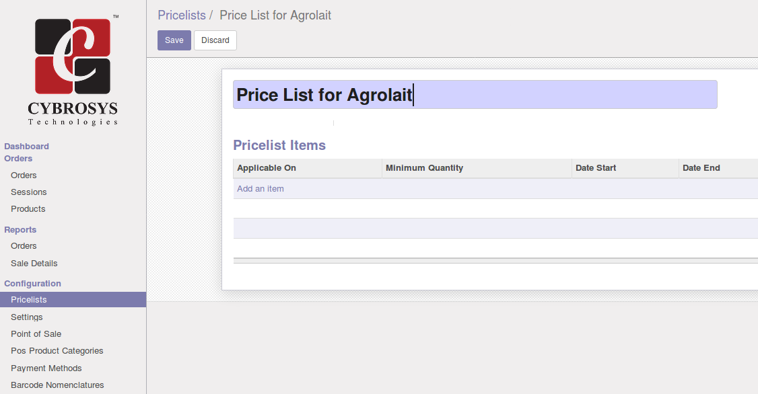Discard pricelist changes
Image resolution: width=758 pixels, height=394 pixels.
coord(215,40)
